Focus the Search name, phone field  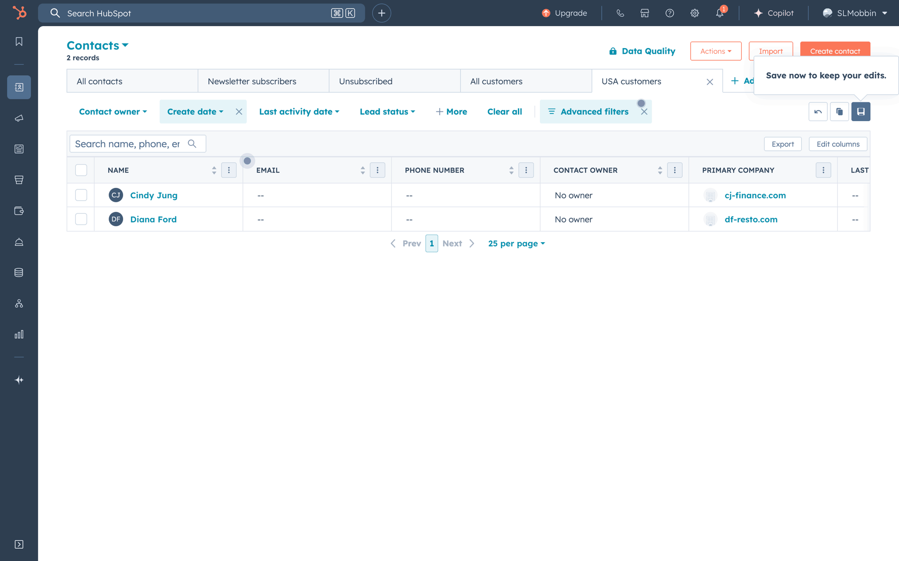(x=138, y=144)
